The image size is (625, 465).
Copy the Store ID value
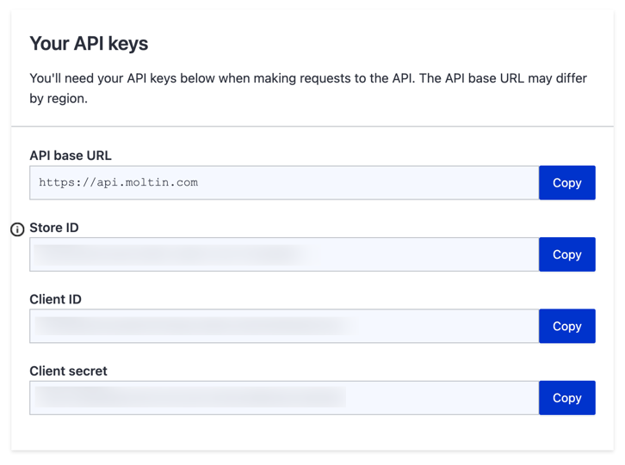point(566,254)
